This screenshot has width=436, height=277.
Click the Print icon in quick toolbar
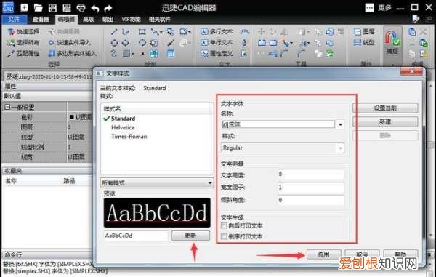[x=81, y=8]
